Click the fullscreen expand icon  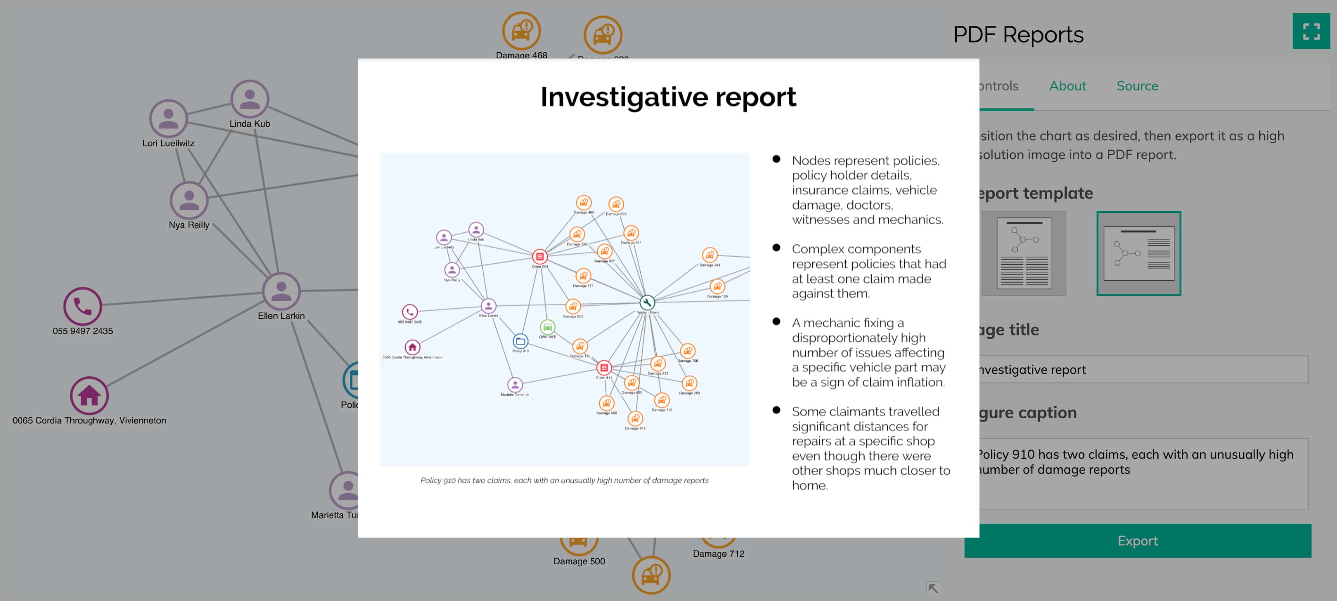(1311, 31)
